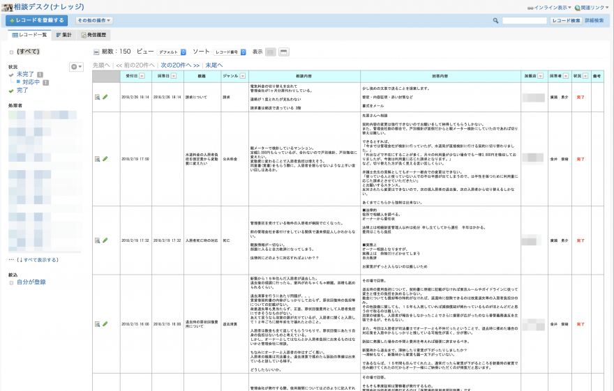Click the 総数:150 record count text
This screenshot has height=391, width=614.
pyautogui.click(x=117, y=52)
